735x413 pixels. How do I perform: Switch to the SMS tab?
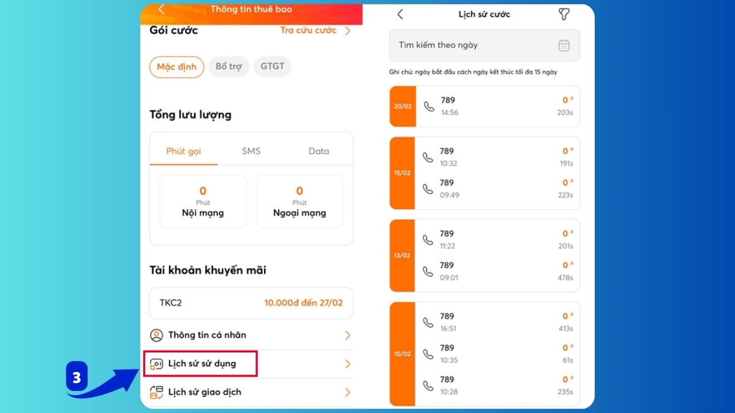click(251, 151)
